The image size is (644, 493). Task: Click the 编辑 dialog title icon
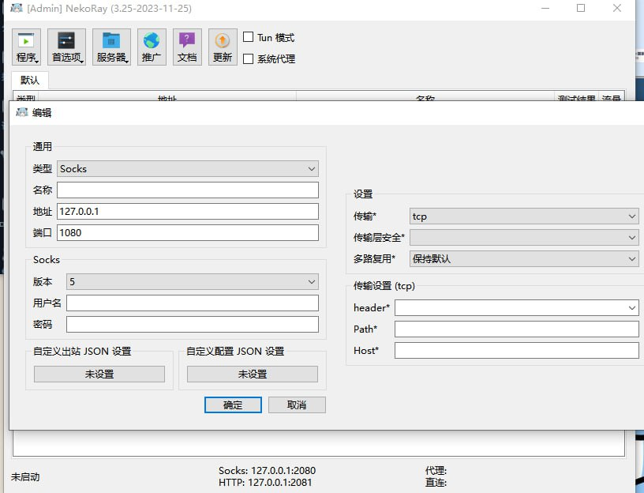coord(22,112)
